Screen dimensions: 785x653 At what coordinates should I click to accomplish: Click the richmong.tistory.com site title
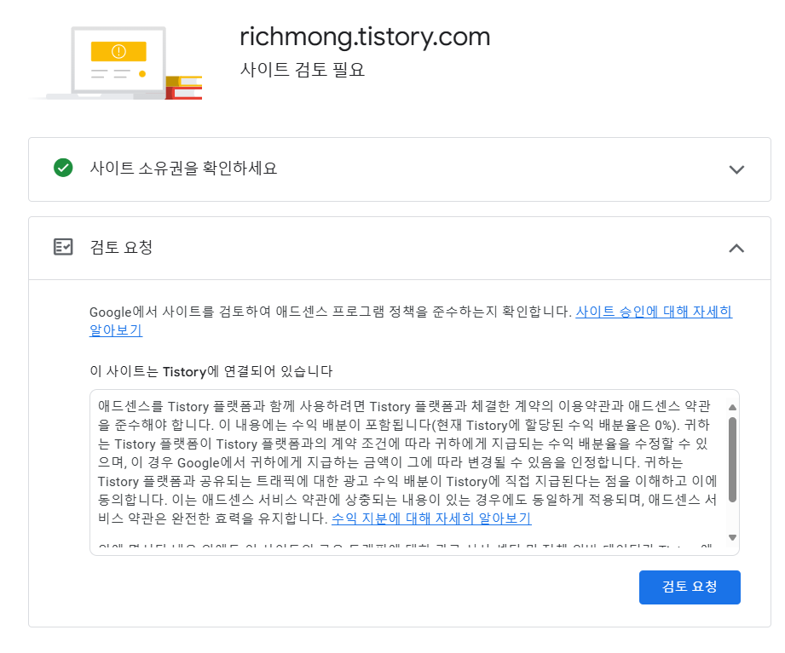coord(365,37)
